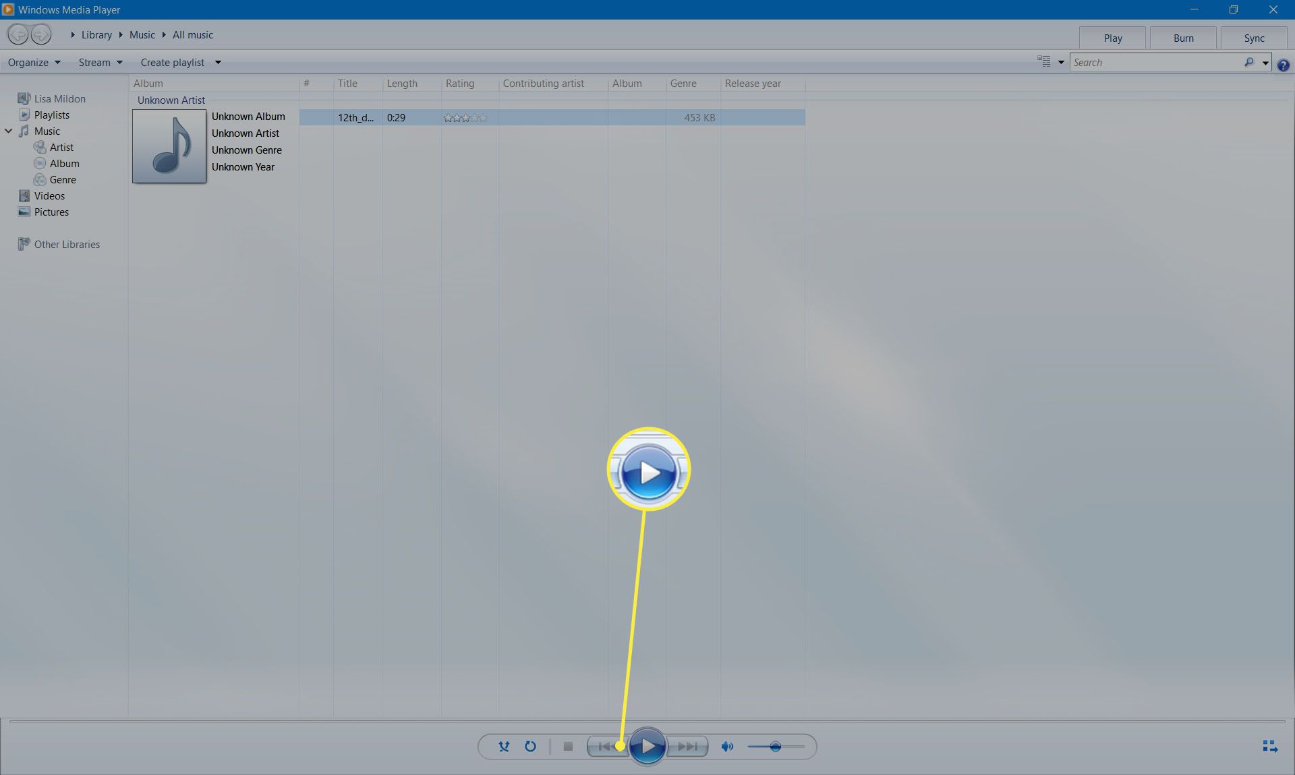Sort by the Rating column header
The height and width of the screenshot is (775, 1295).
pyautogui.click(x=470, y=84)
